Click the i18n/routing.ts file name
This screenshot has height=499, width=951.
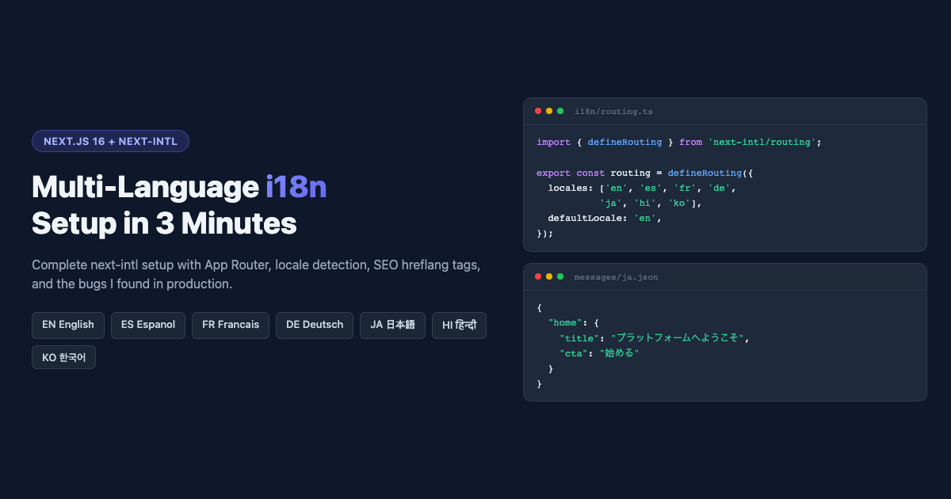pyautogui.click(x=614, y=112)
